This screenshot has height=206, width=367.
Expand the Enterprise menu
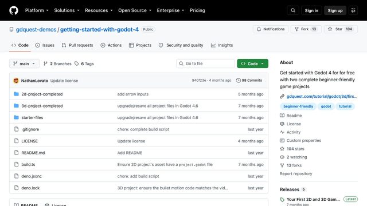170,10
